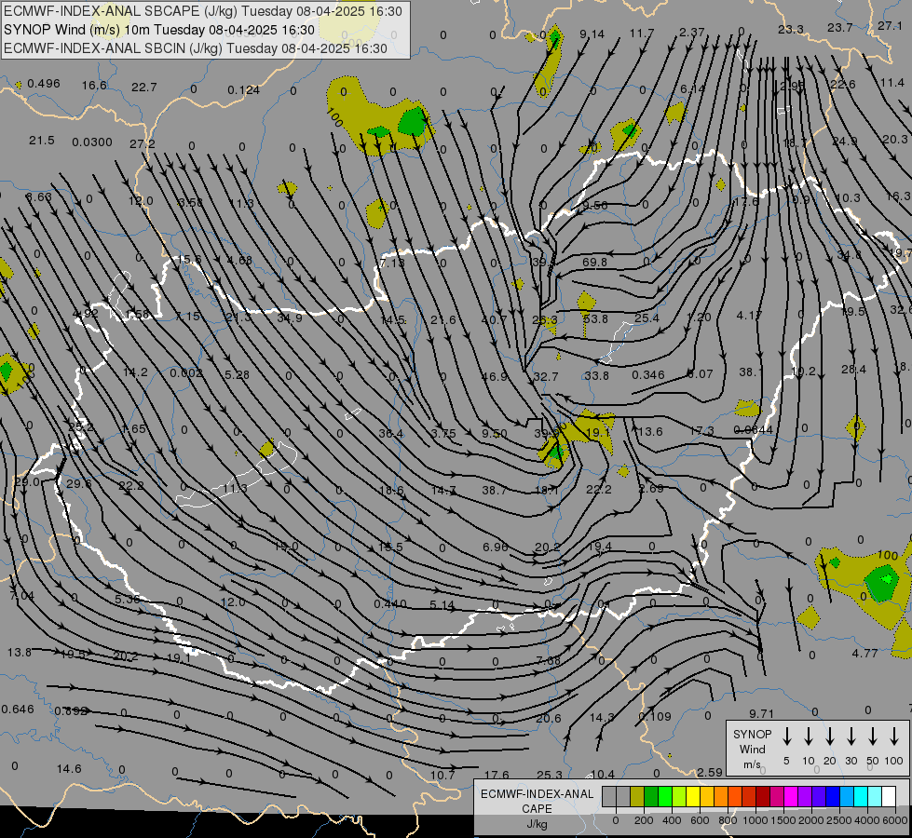Click the SYNOP label in wind legend
This screenshot has width=912, height=838.
[752, 734]
